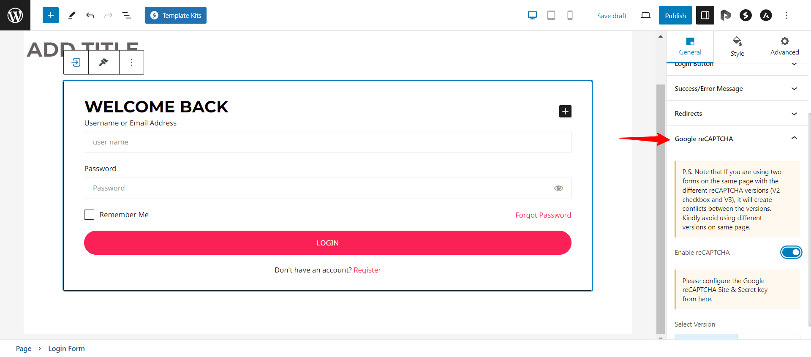The width and height of the screenshot is (811, 357).
Task: Click the WordPress logo icon
Action: point(15,15)
